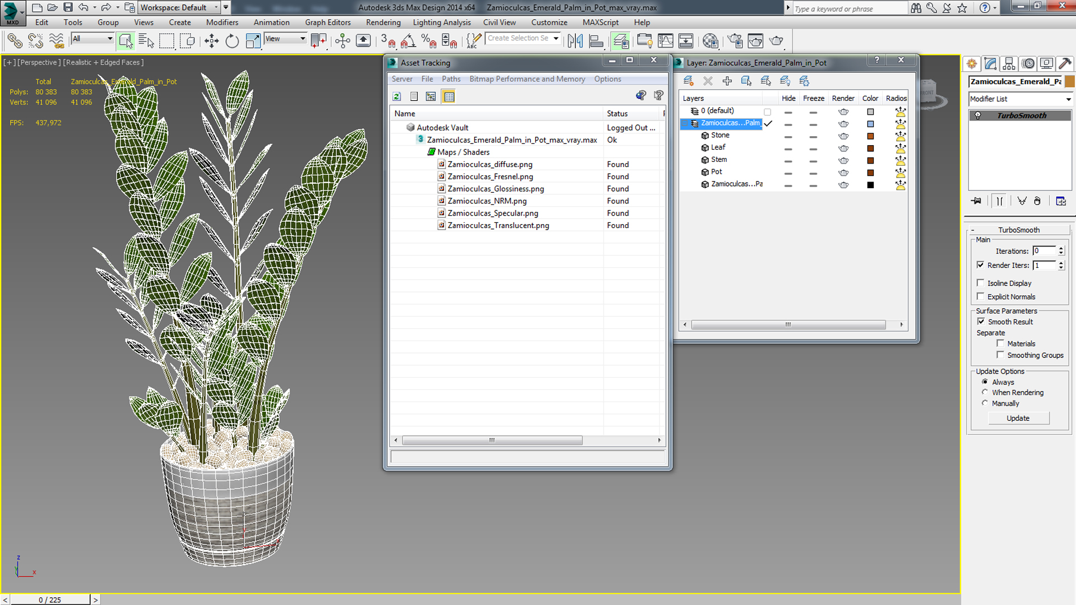Enable the Isoline Display checkbox
This screenshot has height=605, width=1076.
pos(980,283)
